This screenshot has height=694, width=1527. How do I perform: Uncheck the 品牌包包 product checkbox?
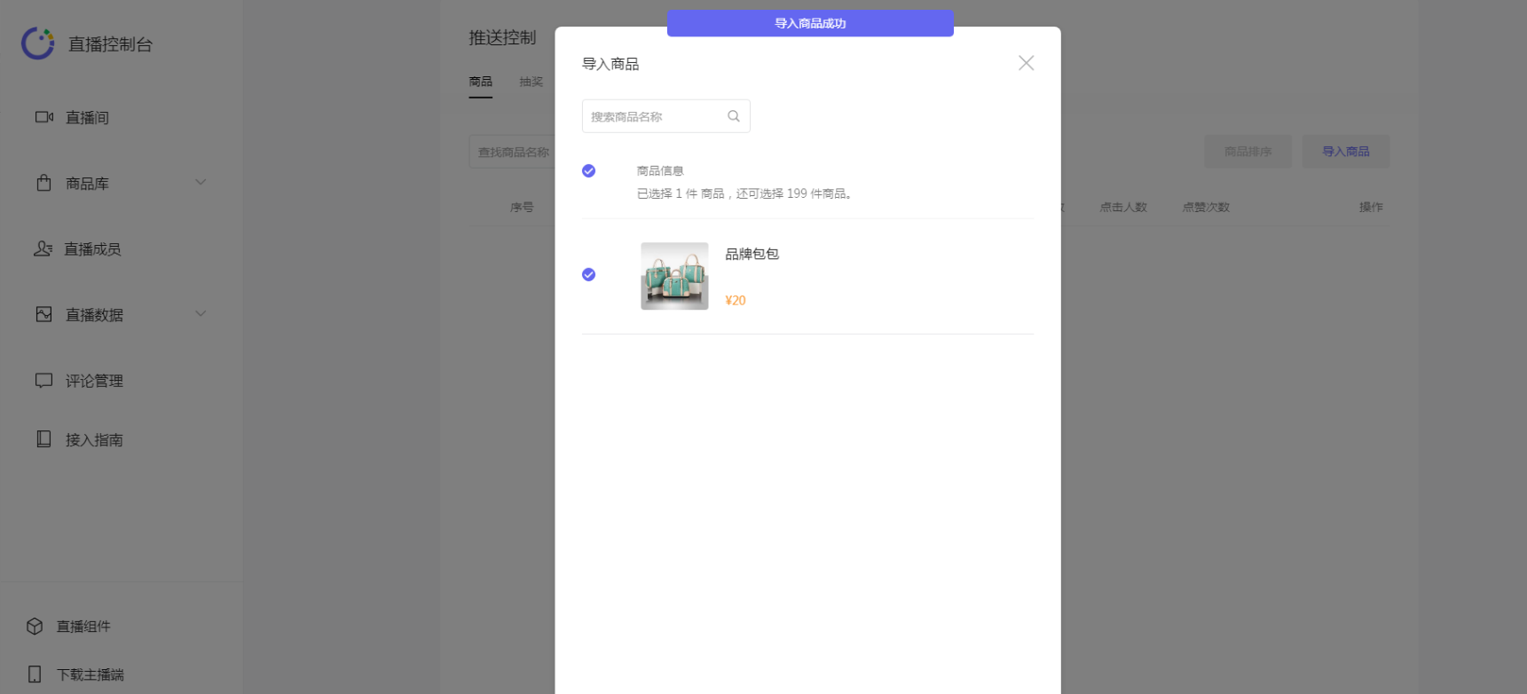pyautogui.click(x=588, y=275)
